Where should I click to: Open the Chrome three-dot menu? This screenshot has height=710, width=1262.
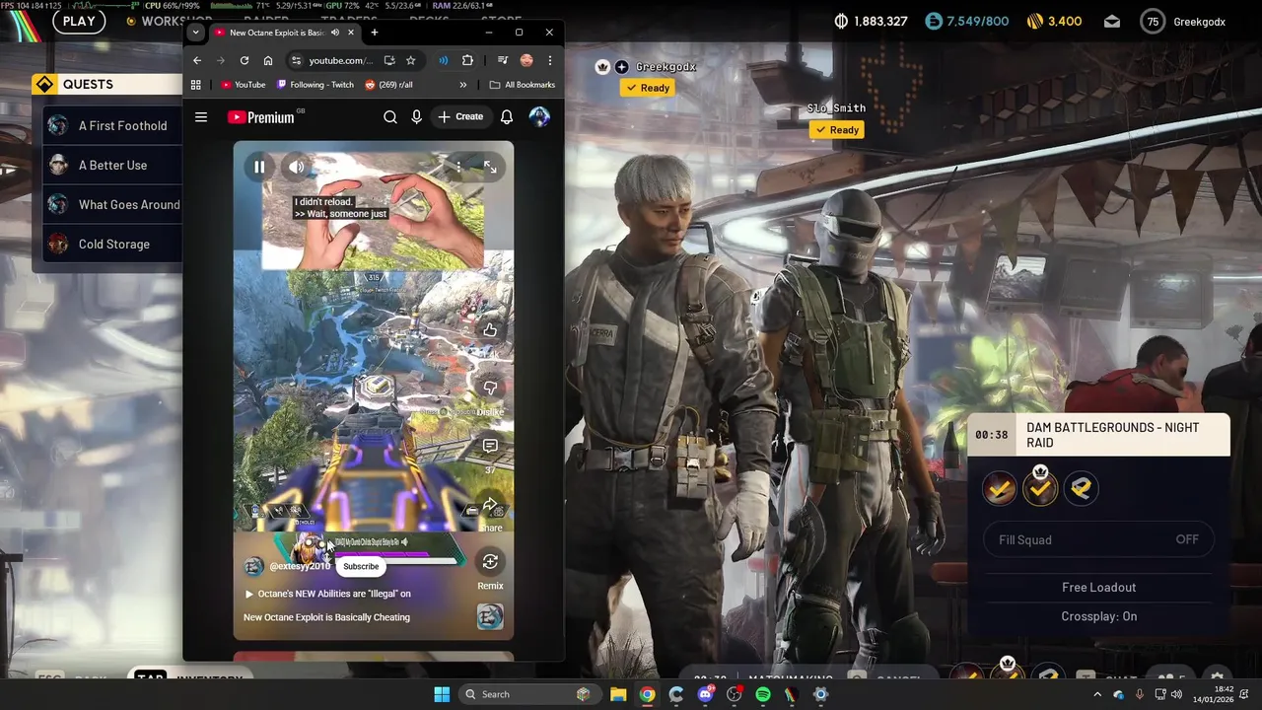[550, 60]
